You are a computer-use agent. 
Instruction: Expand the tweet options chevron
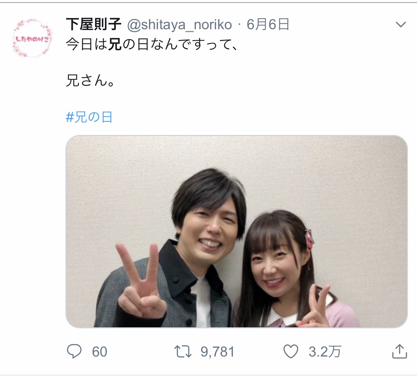click(401, 25)
